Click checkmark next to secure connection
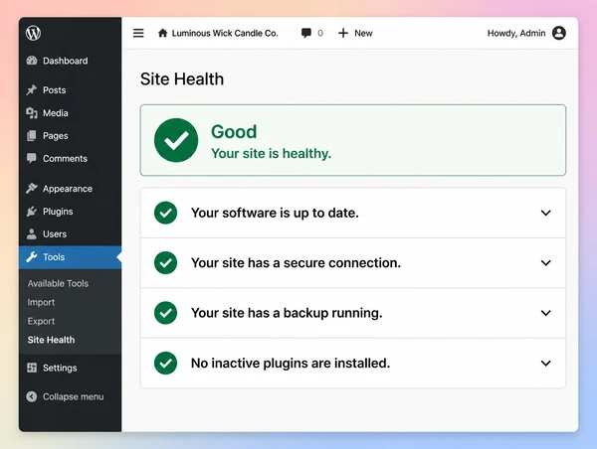The image size is (597, 449). 165,262
